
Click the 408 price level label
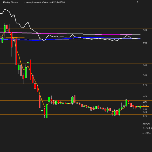pyautogui.click(x=145, y=102)
